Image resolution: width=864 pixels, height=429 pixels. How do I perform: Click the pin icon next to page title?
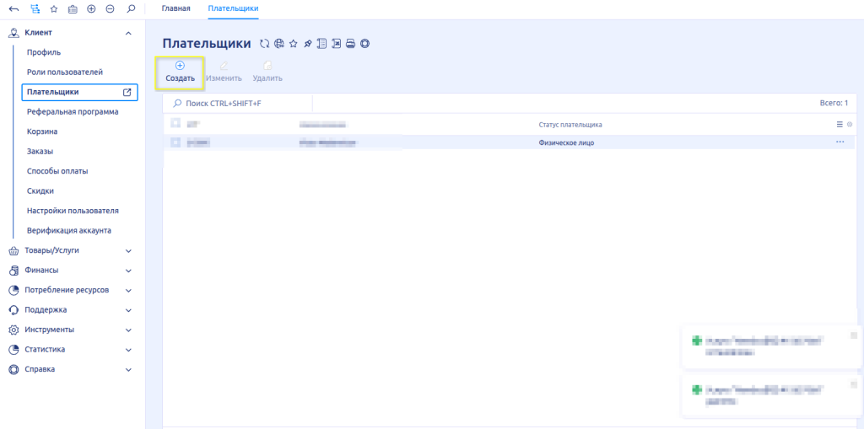(x=307, y=44)
